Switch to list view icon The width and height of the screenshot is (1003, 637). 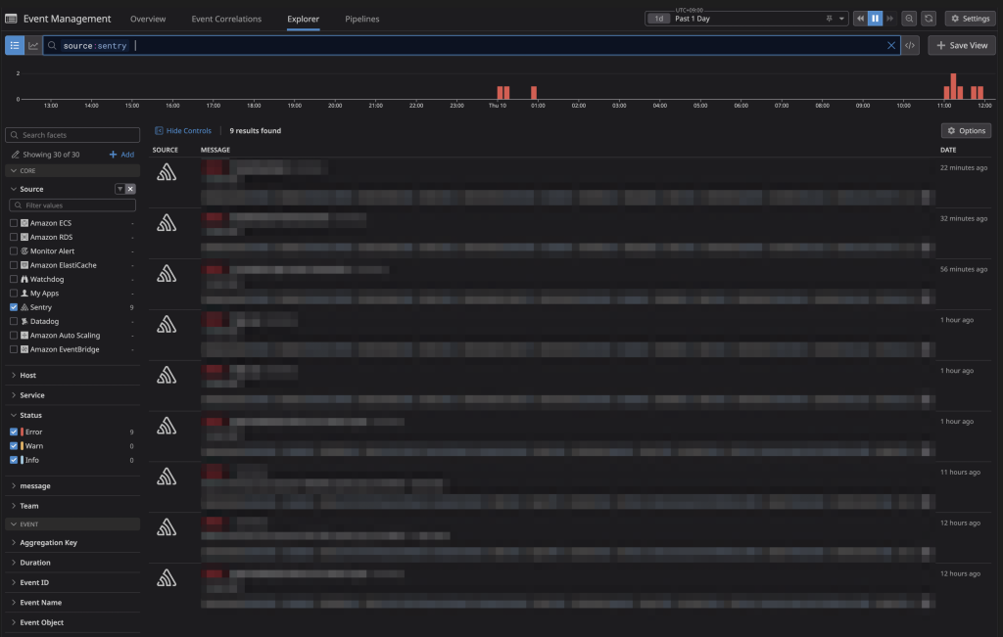click(15, 46)
